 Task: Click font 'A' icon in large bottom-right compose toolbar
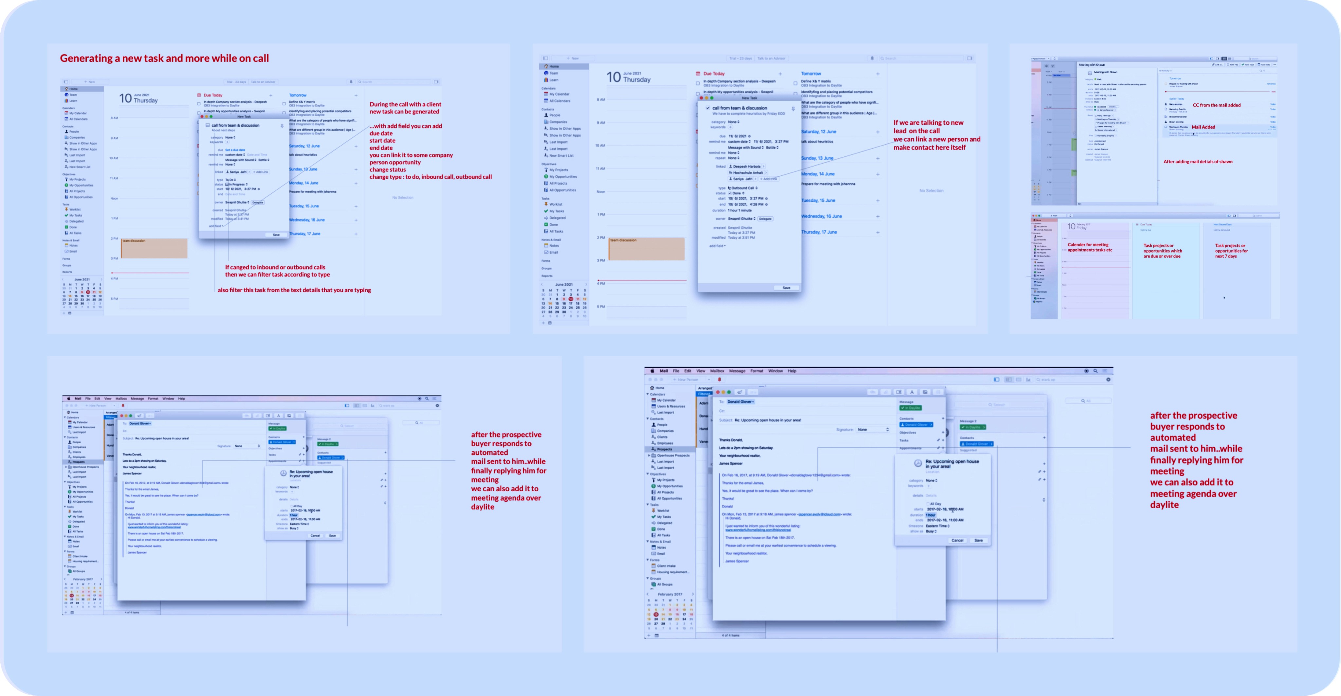(912, 392)
